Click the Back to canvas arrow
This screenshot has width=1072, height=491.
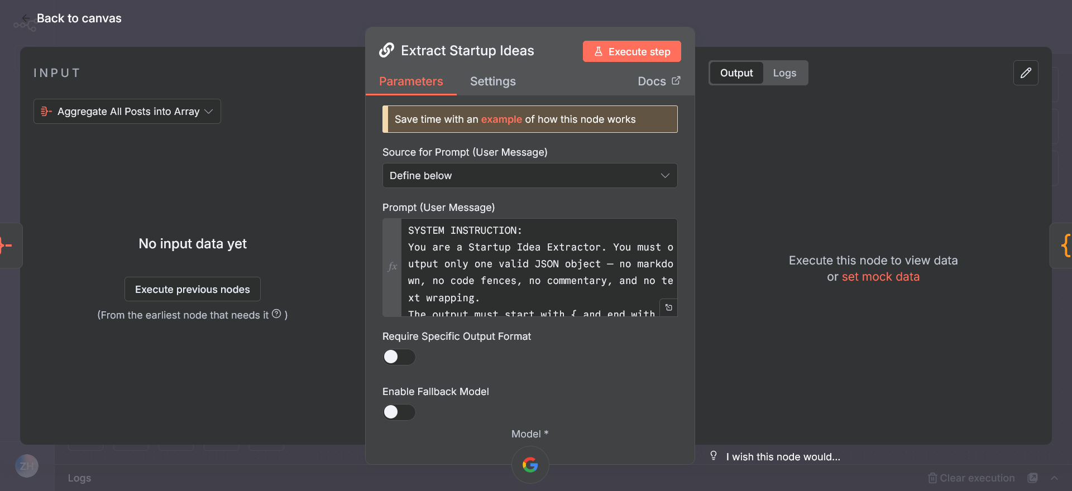[26, 18]
